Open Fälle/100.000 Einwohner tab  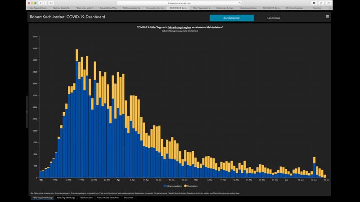pos(108,198)
